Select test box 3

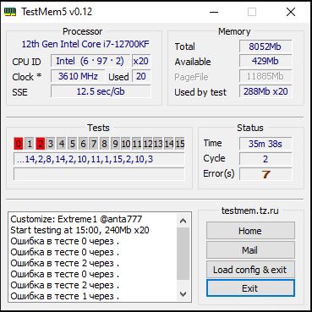51,144
